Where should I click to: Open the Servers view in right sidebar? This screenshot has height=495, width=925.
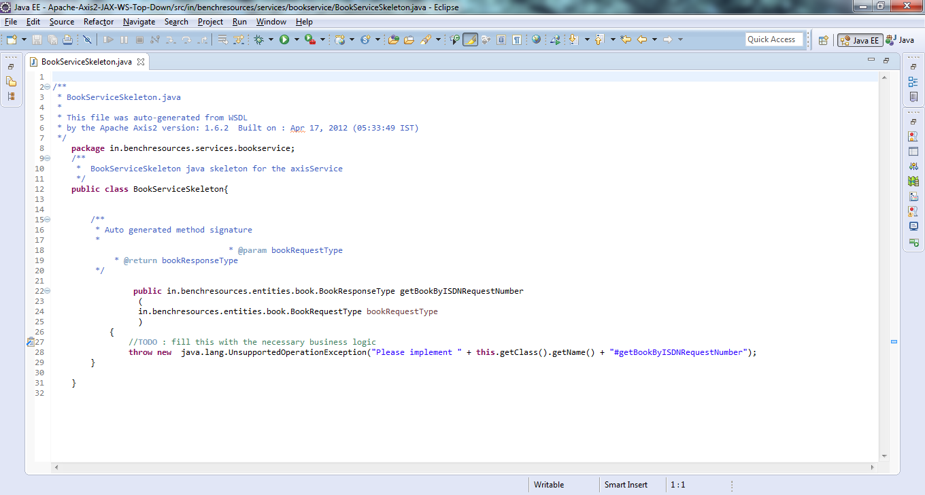[913, 167]
